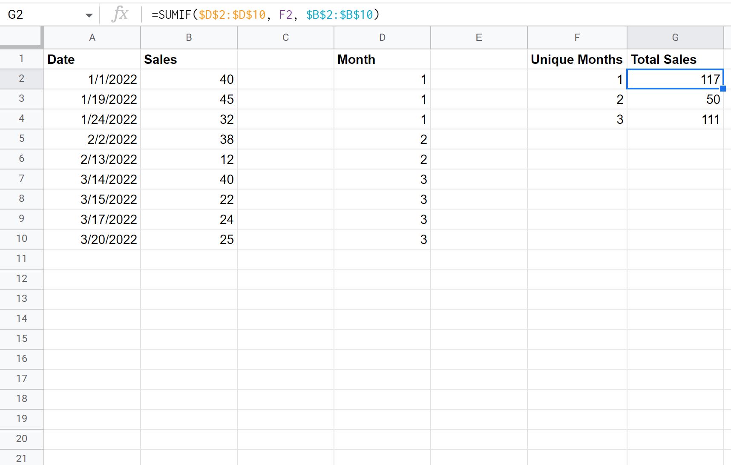Image resolution: width=731 pixels, height=465 pixels.
Task: Select cell F4 with value 3
Action: coord(577,119)
